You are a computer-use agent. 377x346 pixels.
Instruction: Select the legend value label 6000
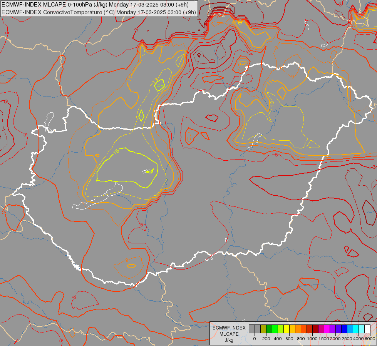coord(370,339)
